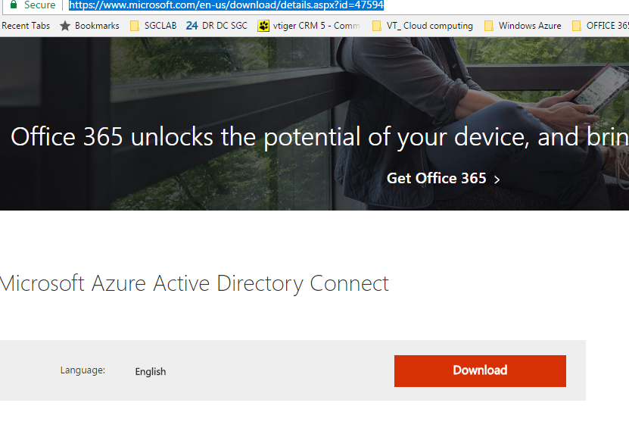This screenshot has width=629, height=437.
Task: Click the Secure label in address bar
Action: tap(39, 5)
